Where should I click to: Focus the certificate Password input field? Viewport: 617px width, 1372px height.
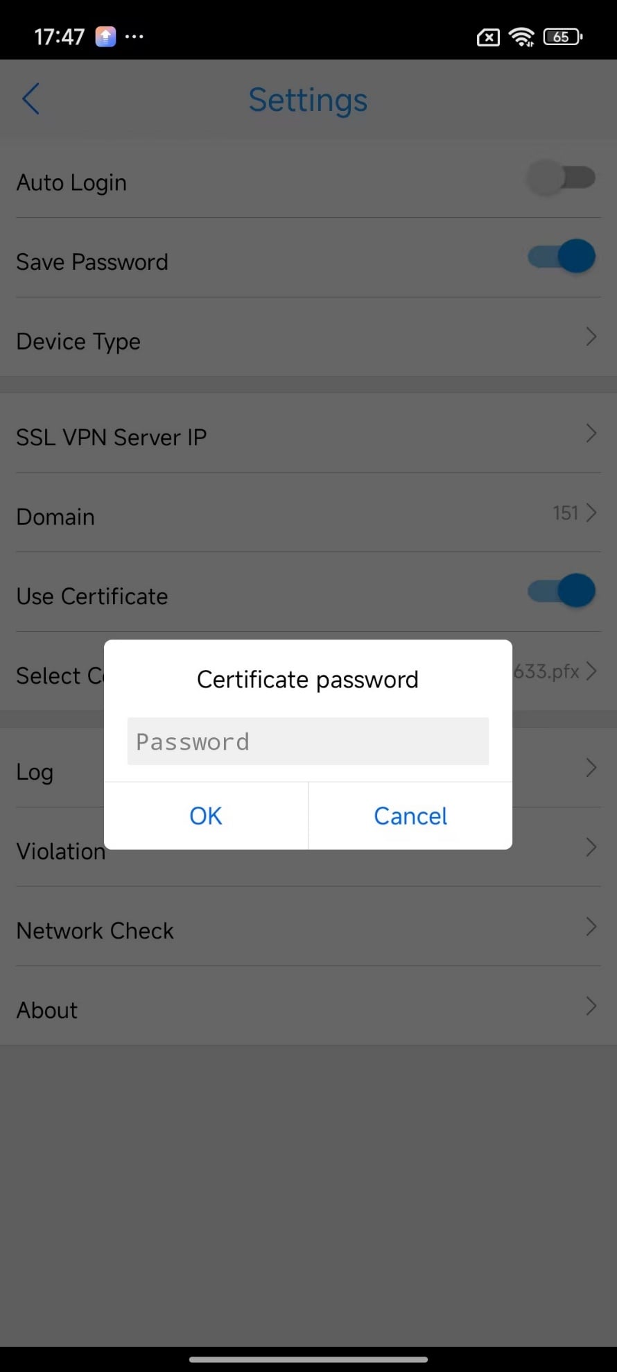[308, 741]
